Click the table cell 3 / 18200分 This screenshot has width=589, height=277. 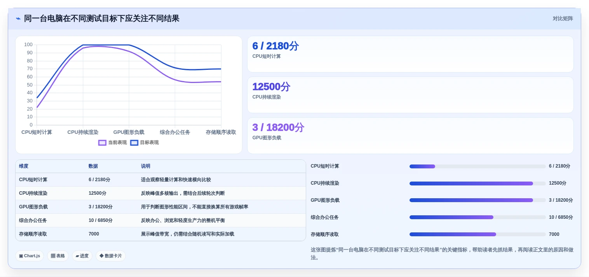[101, 207]
